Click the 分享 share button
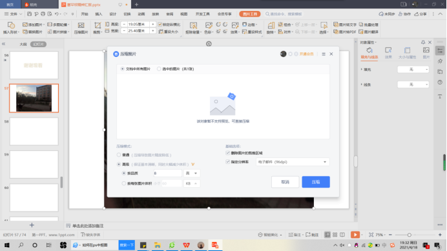 pos(421,14)
